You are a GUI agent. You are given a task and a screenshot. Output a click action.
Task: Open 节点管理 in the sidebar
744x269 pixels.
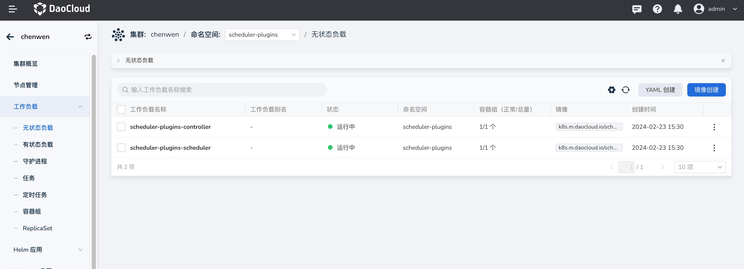pyautogui.click(x=26, y=85)
